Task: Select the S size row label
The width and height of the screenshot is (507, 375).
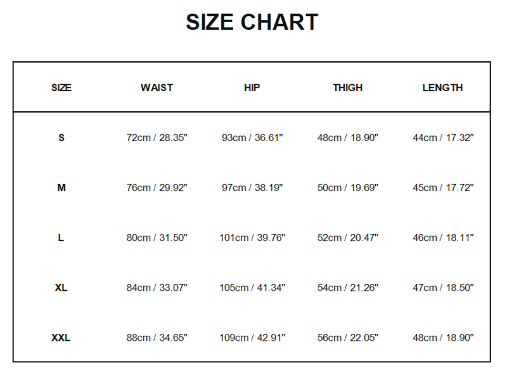Action: 61,138
